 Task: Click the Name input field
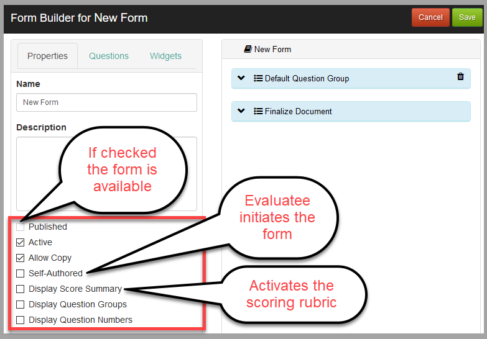click(x=106, y=102)
